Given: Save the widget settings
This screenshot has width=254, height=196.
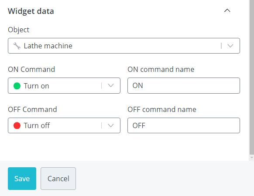Looking at the screenshot, I should click(22, 179).
